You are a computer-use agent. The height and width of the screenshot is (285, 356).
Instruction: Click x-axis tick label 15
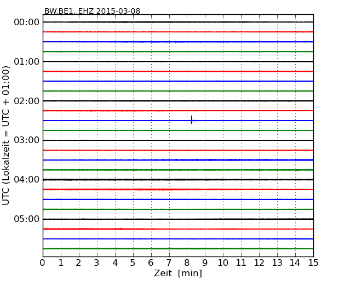[313, 263]
